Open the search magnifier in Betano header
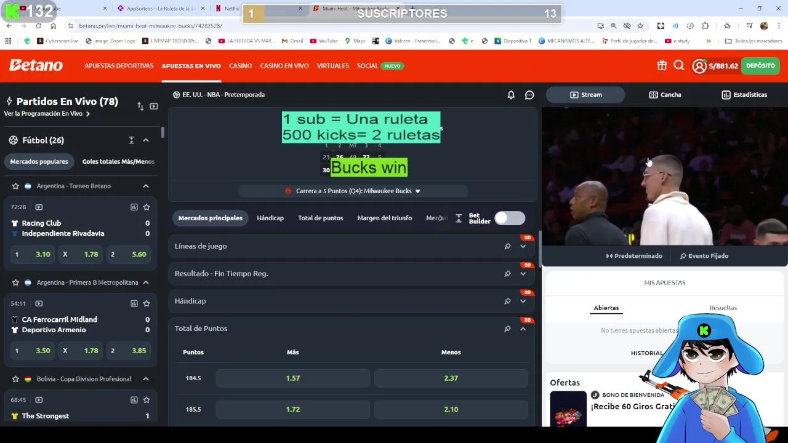 [679, 66]
